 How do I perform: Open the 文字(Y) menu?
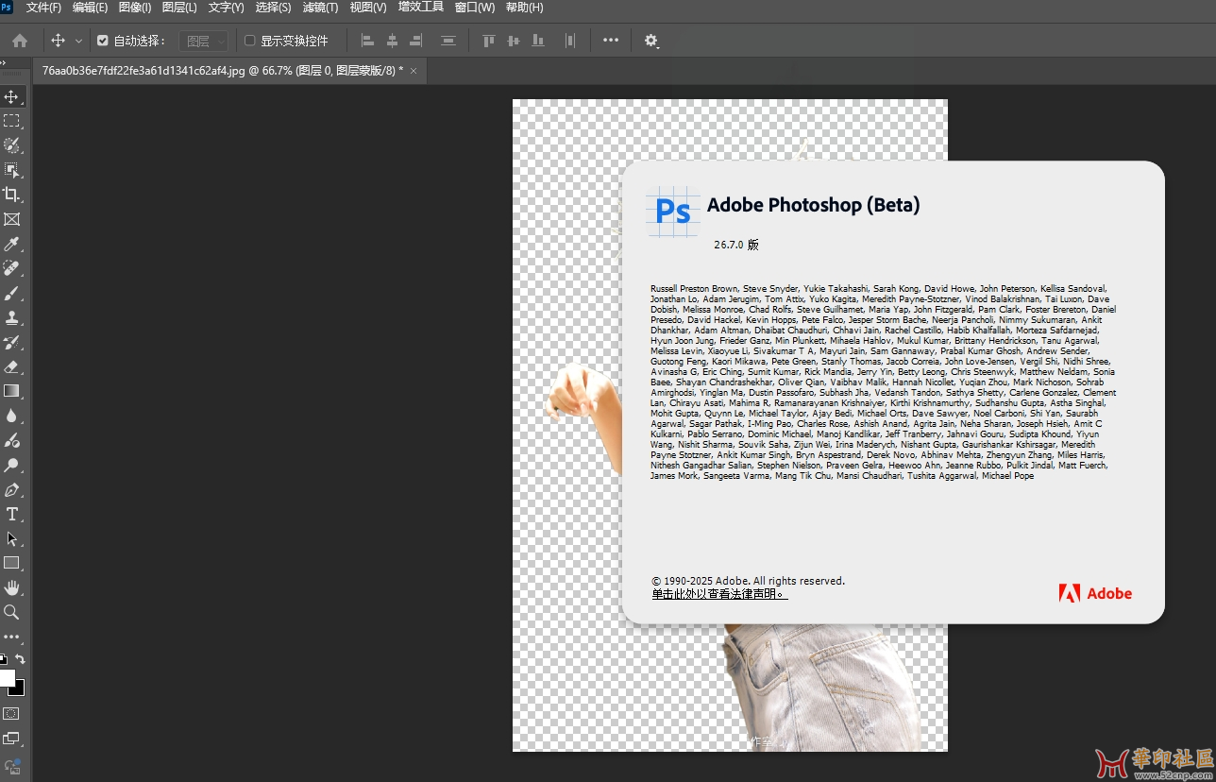(x=226, y=8)
